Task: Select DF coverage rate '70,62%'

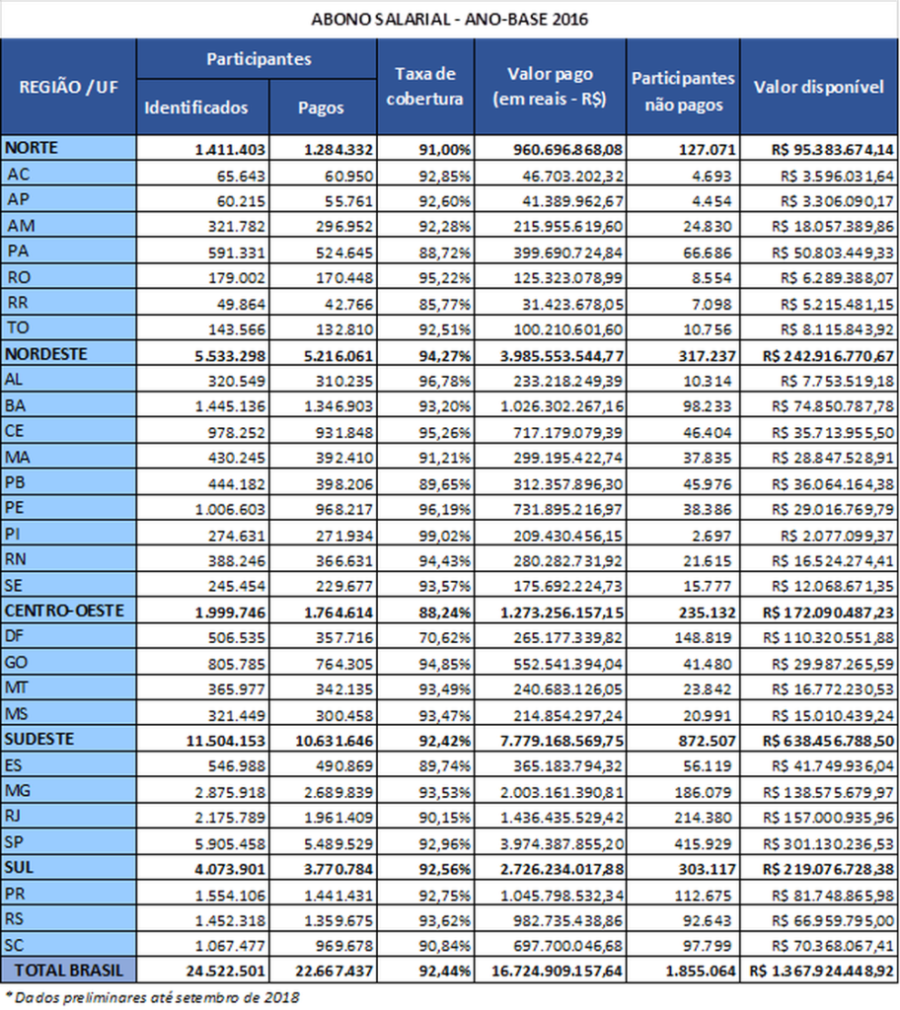Action: point(445,638)
